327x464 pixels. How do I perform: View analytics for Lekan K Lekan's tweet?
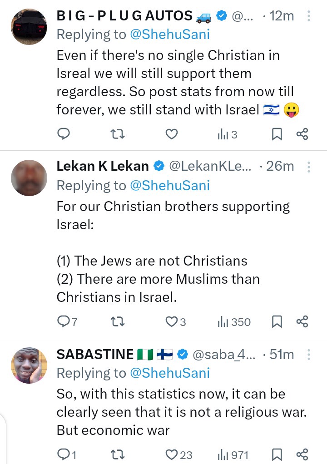click(x=234, y=322)
